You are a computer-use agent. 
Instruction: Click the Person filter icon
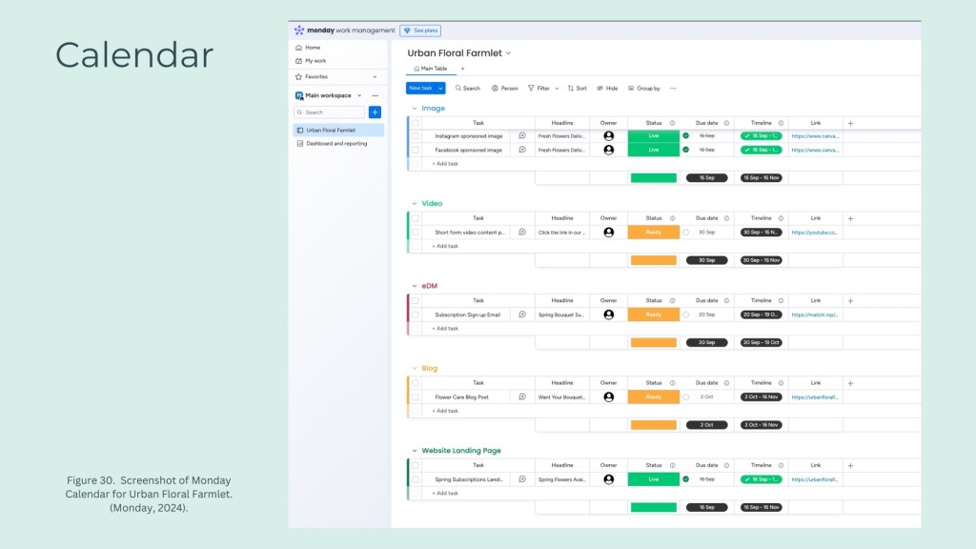(x=504, y=88)
